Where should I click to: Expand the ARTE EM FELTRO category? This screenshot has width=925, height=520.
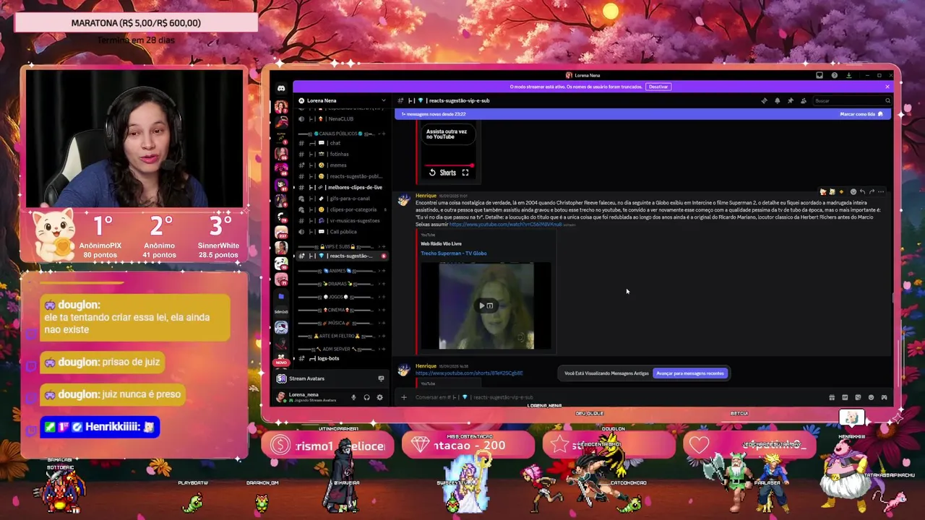pyautogui.click(x=339, y=336)
